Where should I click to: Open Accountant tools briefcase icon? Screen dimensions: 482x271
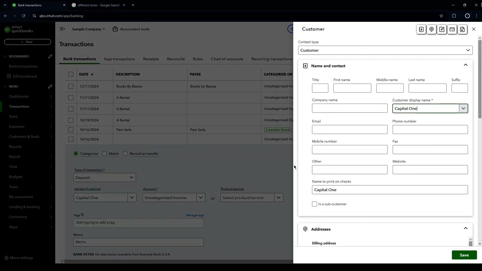(115, 29)
